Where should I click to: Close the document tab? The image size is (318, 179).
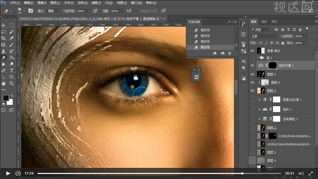(164, 19)
